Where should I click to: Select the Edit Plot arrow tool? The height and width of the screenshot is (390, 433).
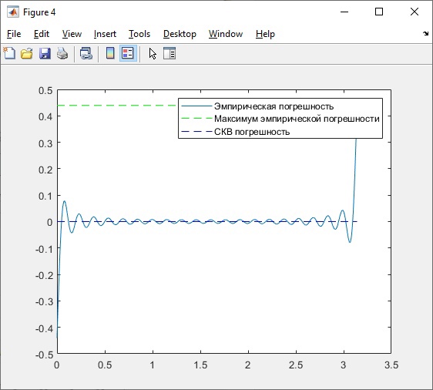[153, 53]
